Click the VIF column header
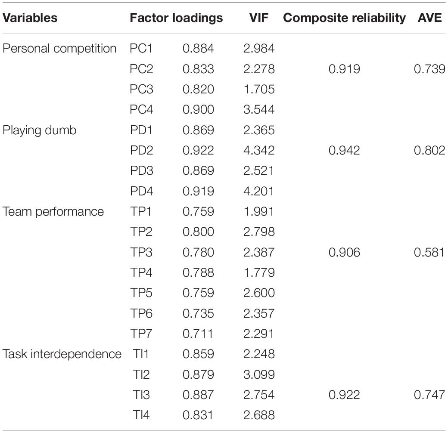This screenshot has height=433, width=448. [258, 18]
